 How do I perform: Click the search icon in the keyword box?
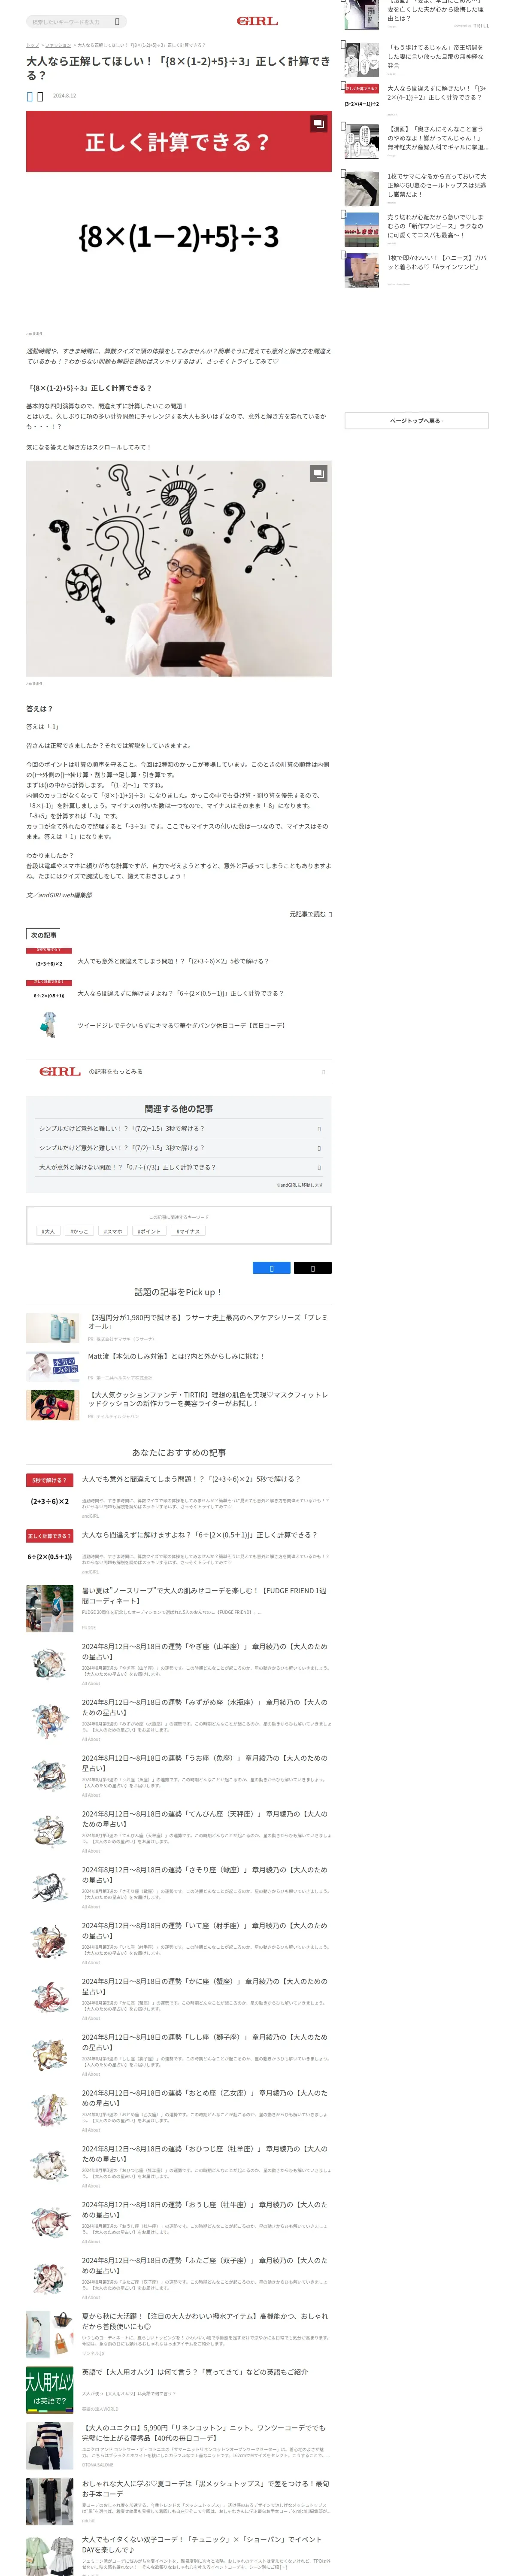coord(117,21)
